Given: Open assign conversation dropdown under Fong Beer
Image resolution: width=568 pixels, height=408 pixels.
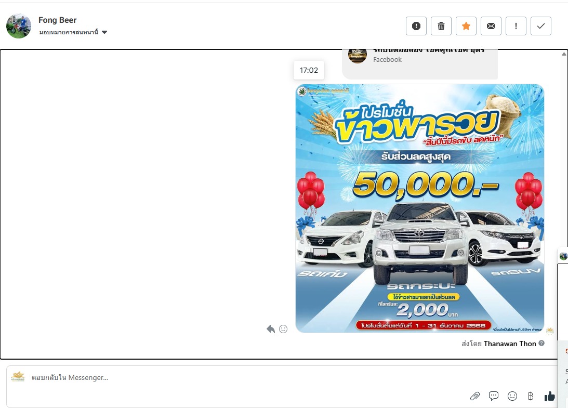Looking at the screenshot, I should pos(73,32).
